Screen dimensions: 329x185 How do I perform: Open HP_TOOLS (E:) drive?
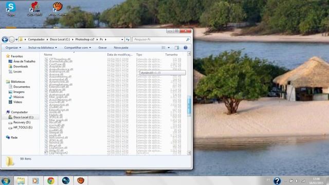23,127
